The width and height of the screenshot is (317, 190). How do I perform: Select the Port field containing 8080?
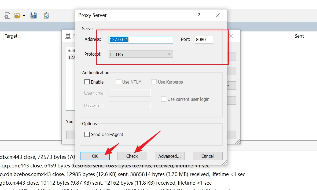(x=204, y=40)
